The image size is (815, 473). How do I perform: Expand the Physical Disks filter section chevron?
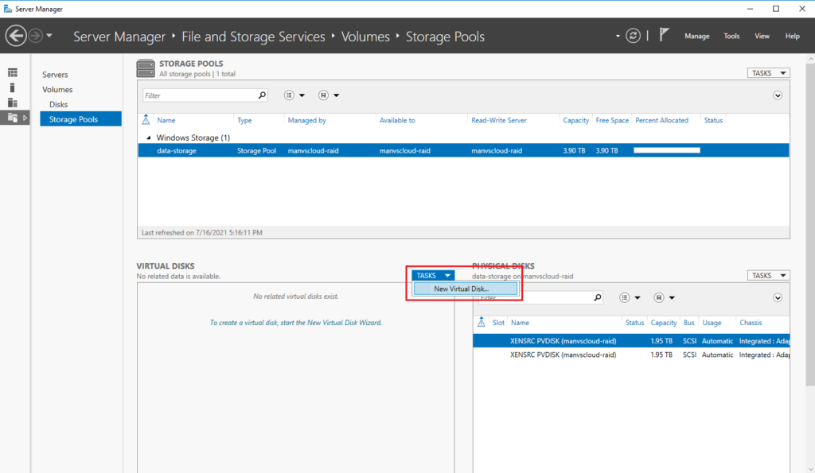click(x=778, y=298)
